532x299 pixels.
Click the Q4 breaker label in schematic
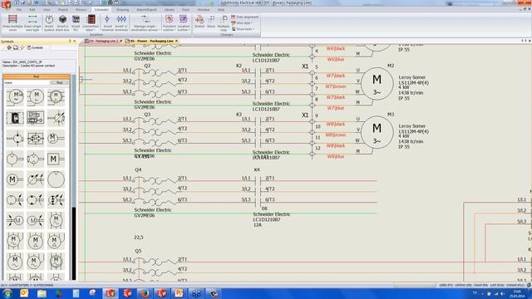coord(138,169)
